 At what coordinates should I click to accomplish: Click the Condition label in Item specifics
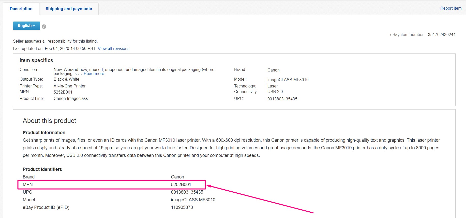pos(29,69)
